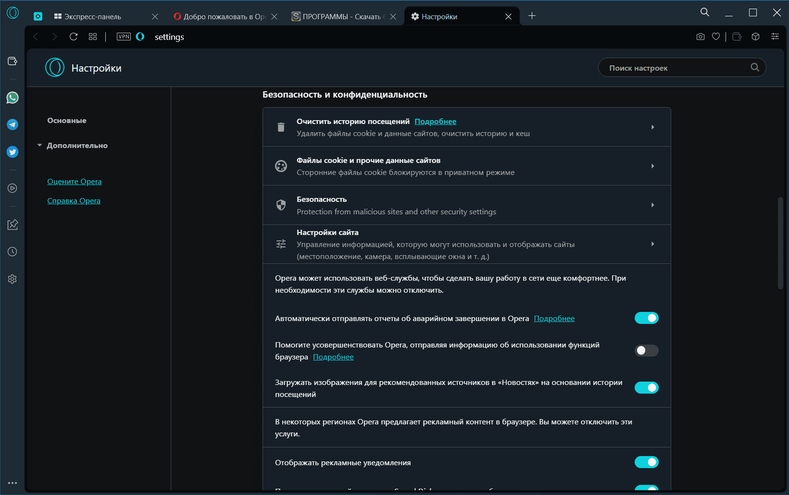Open WhatsApp in the sidebar
The height and width of the screenshot is (495, 789).
pyautogui.click(x=13, y=98)
